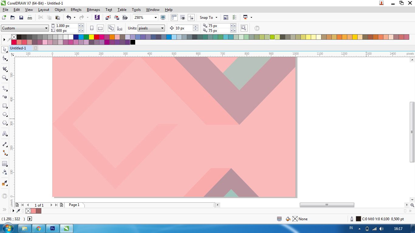Select the Text tool
Viewport: 415px width, 233px height.
pos(5,133)
